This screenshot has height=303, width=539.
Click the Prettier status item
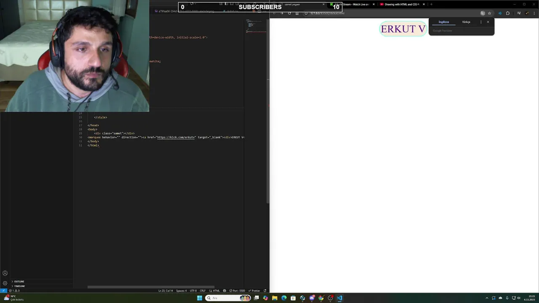254,290
